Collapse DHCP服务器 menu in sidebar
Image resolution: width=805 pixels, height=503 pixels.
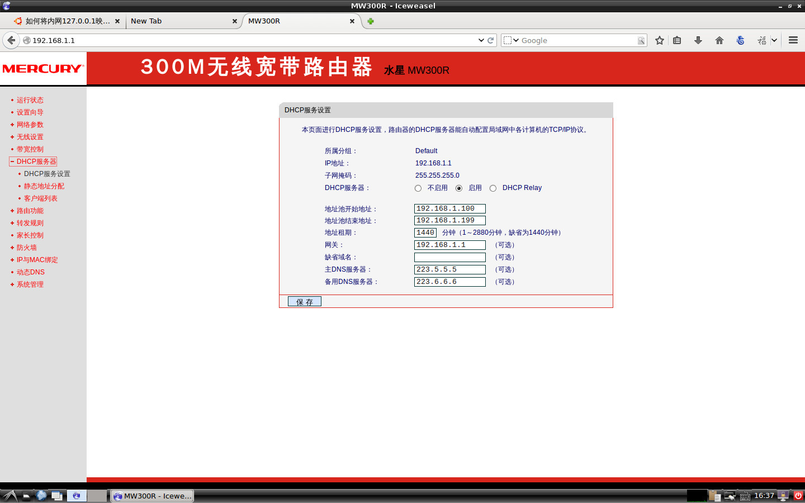(x=33, y=162)
